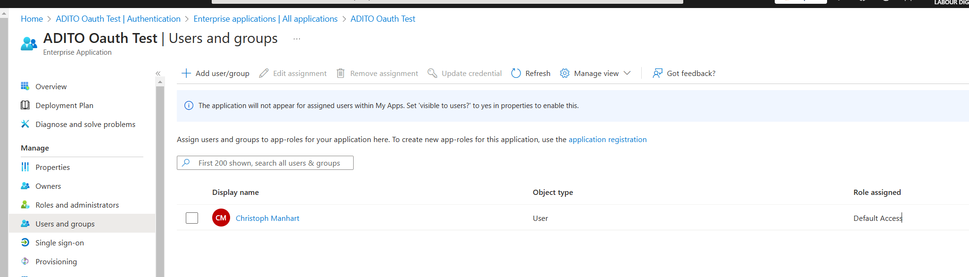Screen dimensions: 969x277
Task: Click Remove assignment label
Action: pos(384,73)
